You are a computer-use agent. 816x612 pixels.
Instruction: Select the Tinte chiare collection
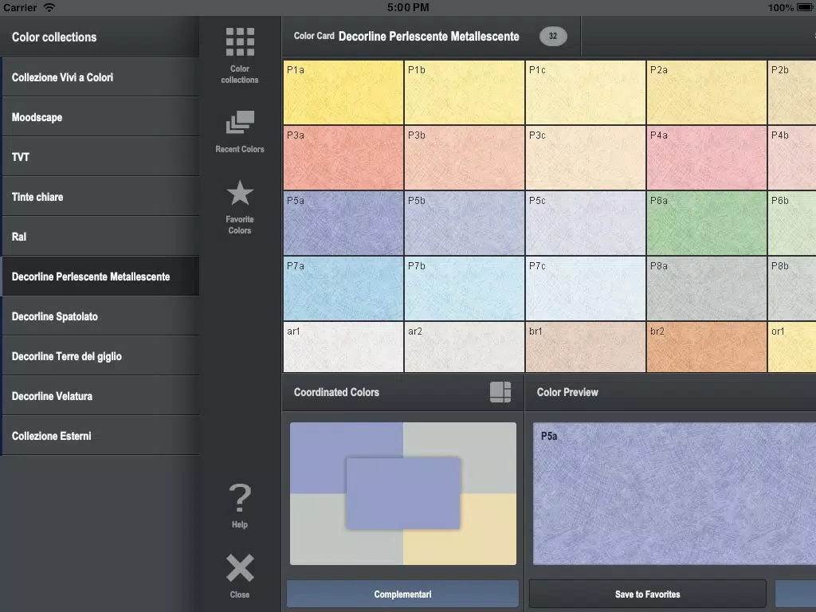point(100,197)
